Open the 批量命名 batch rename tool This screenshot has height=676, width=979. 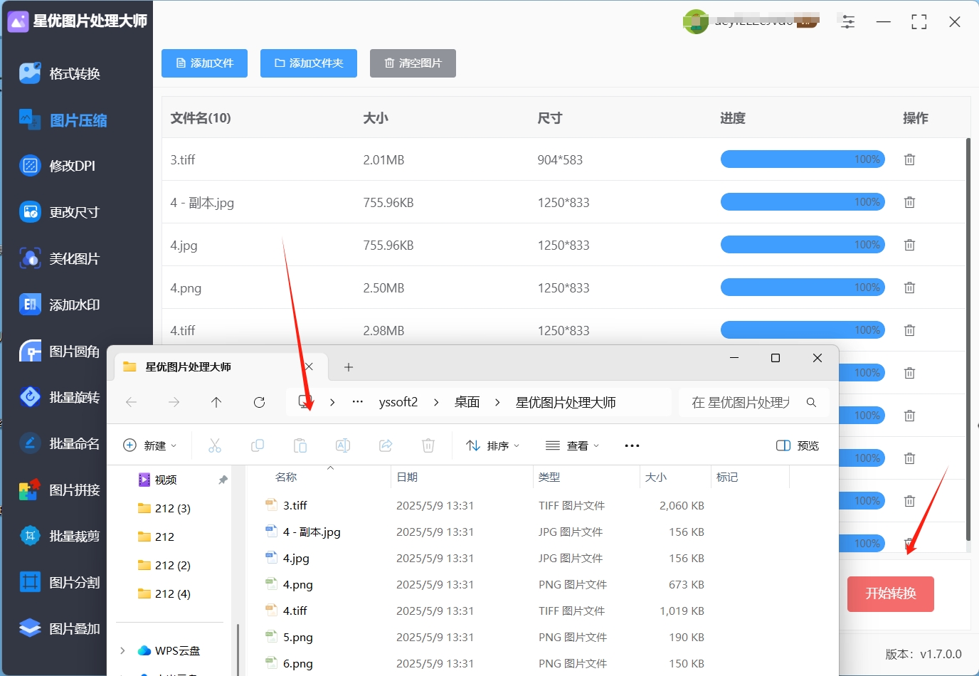point(60,443)
